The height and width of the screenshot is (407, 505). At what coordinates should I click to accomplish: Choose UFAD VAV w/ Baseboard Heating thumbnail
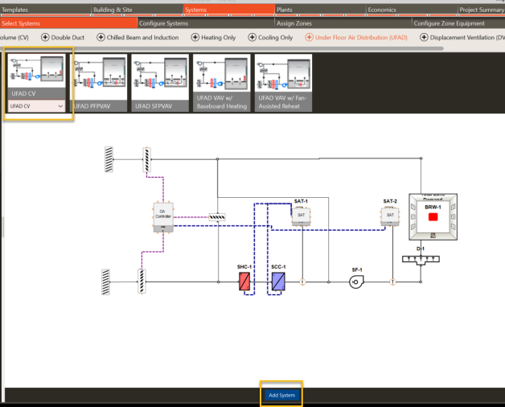[x=222, y=83]
